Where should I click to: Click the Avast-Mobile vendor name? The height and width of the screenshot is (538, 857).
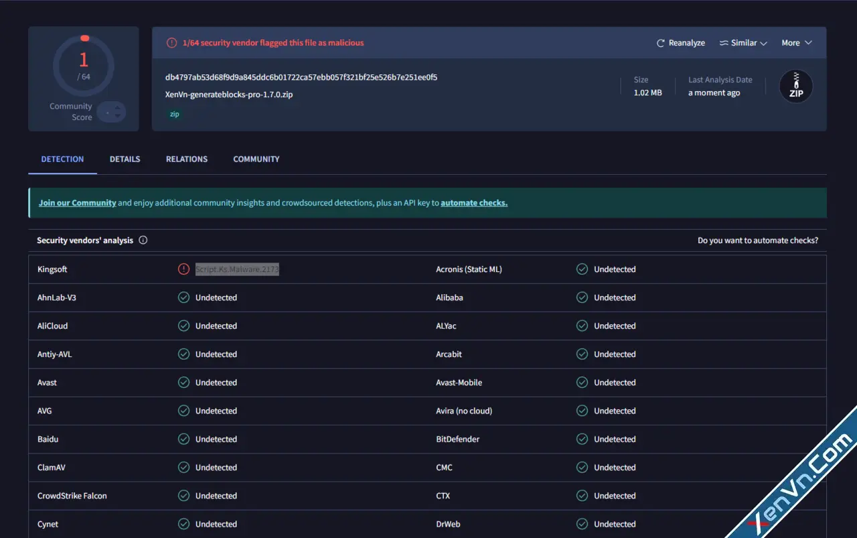pyautogui.click(x=459, y=383)
